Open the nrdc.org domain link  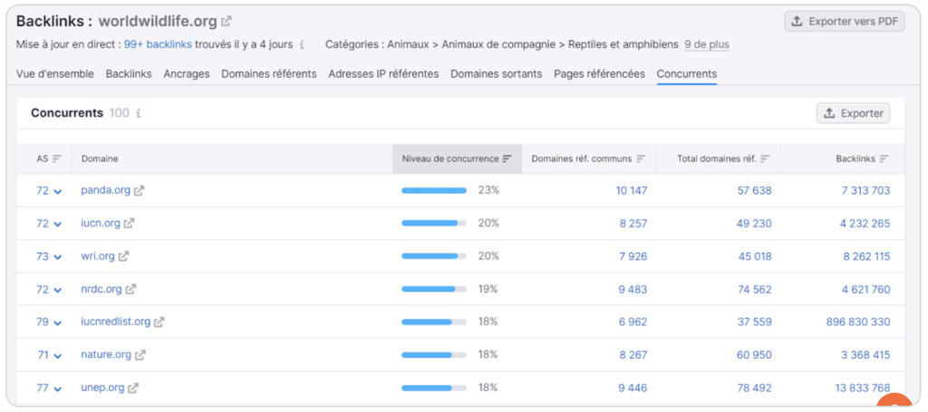pyautogui.click(x=101, y=289)
